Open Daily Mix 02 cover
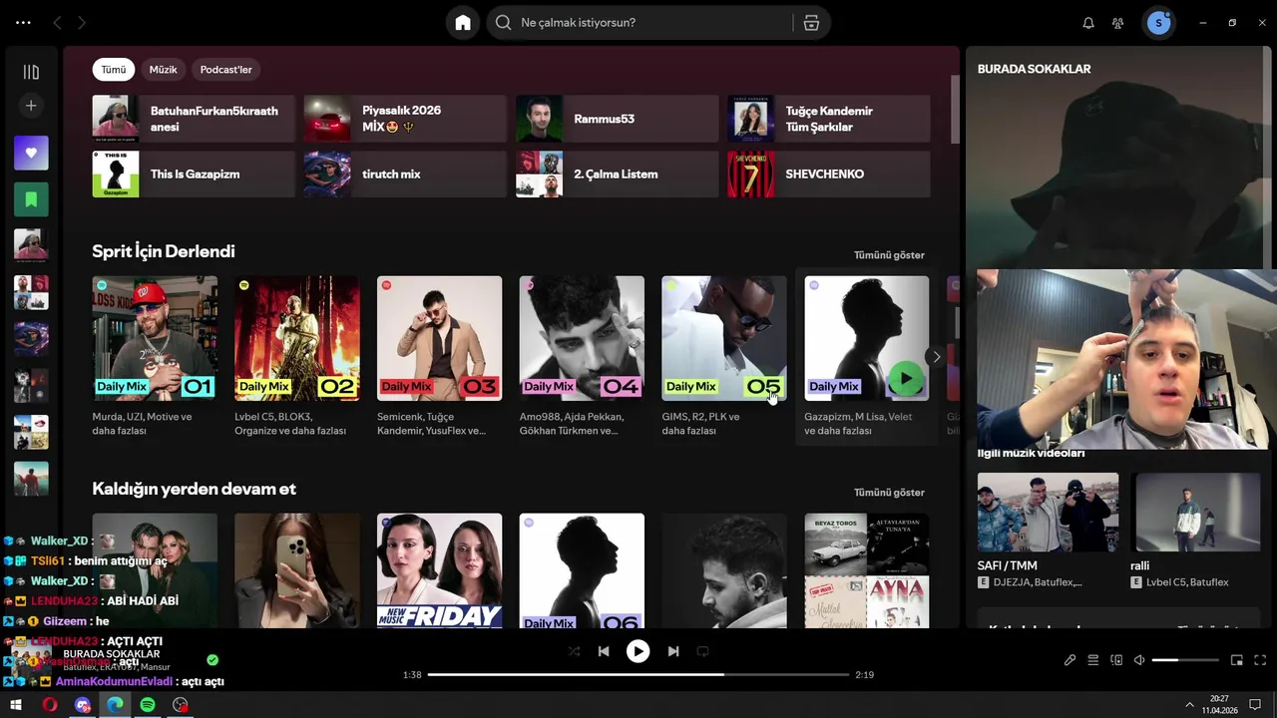1277x718 pixels. click(x=297, y=338)
